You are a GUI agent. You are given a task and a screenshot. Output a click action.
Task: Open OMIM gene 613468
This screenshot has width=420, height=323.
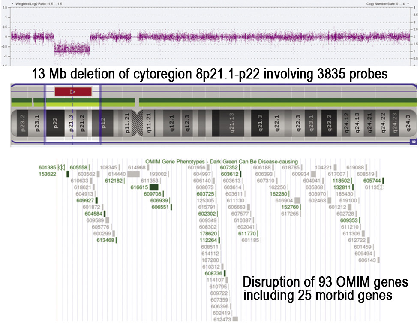[x=105, y=240]
